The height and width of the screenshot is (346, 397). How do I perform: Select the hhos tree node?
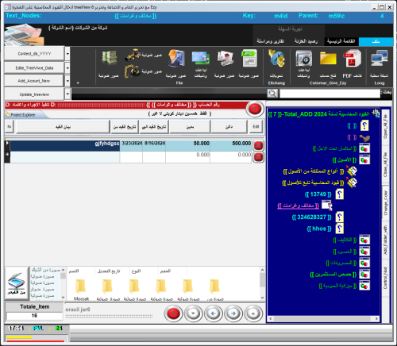click(x=319, y=229)
